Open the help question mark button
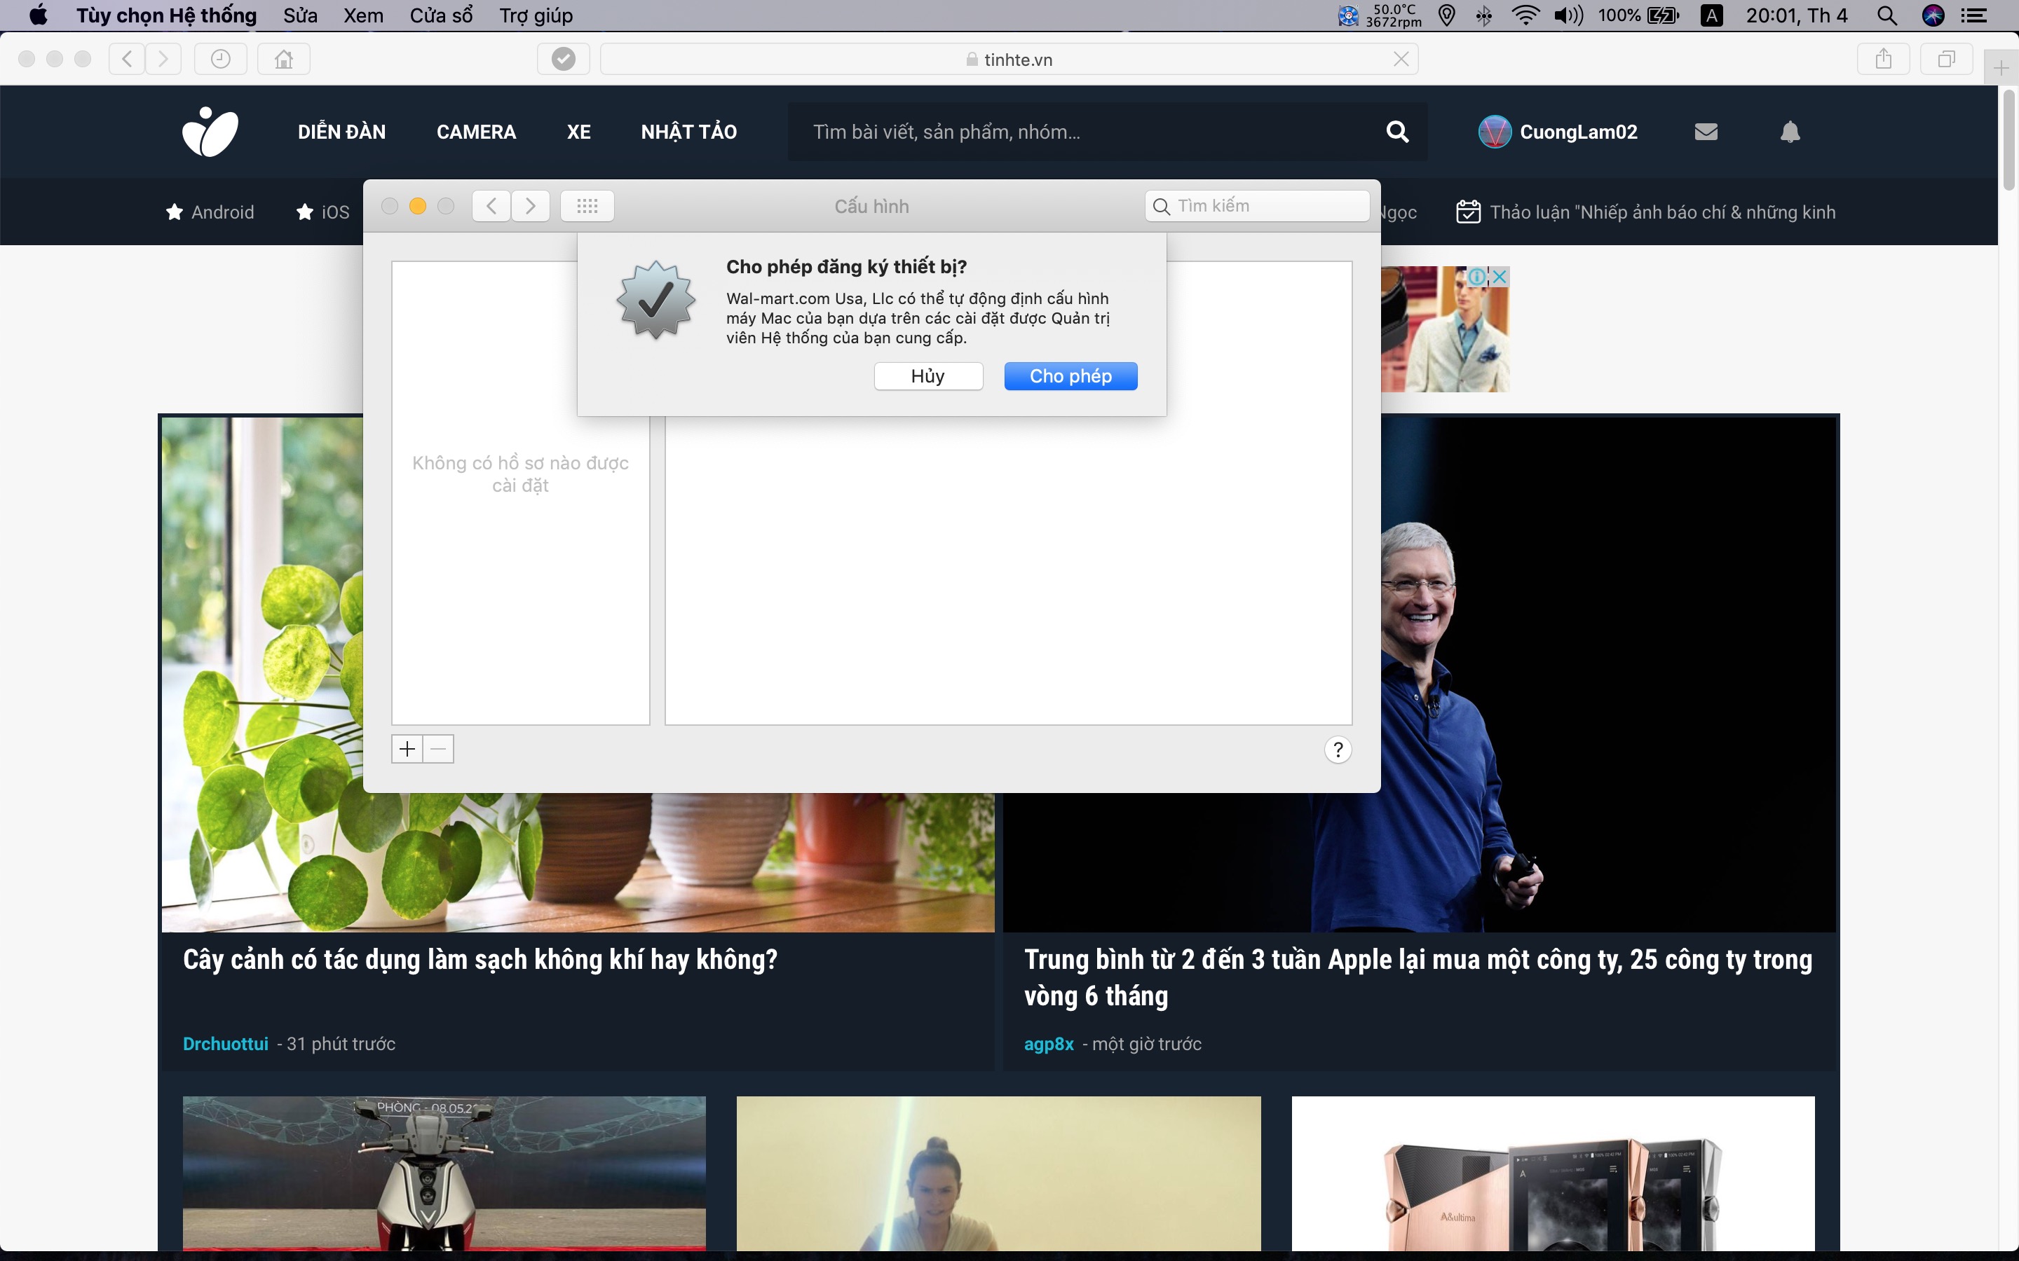Viewport: 2019px width, 1261px height. [x=1338, y=750]
